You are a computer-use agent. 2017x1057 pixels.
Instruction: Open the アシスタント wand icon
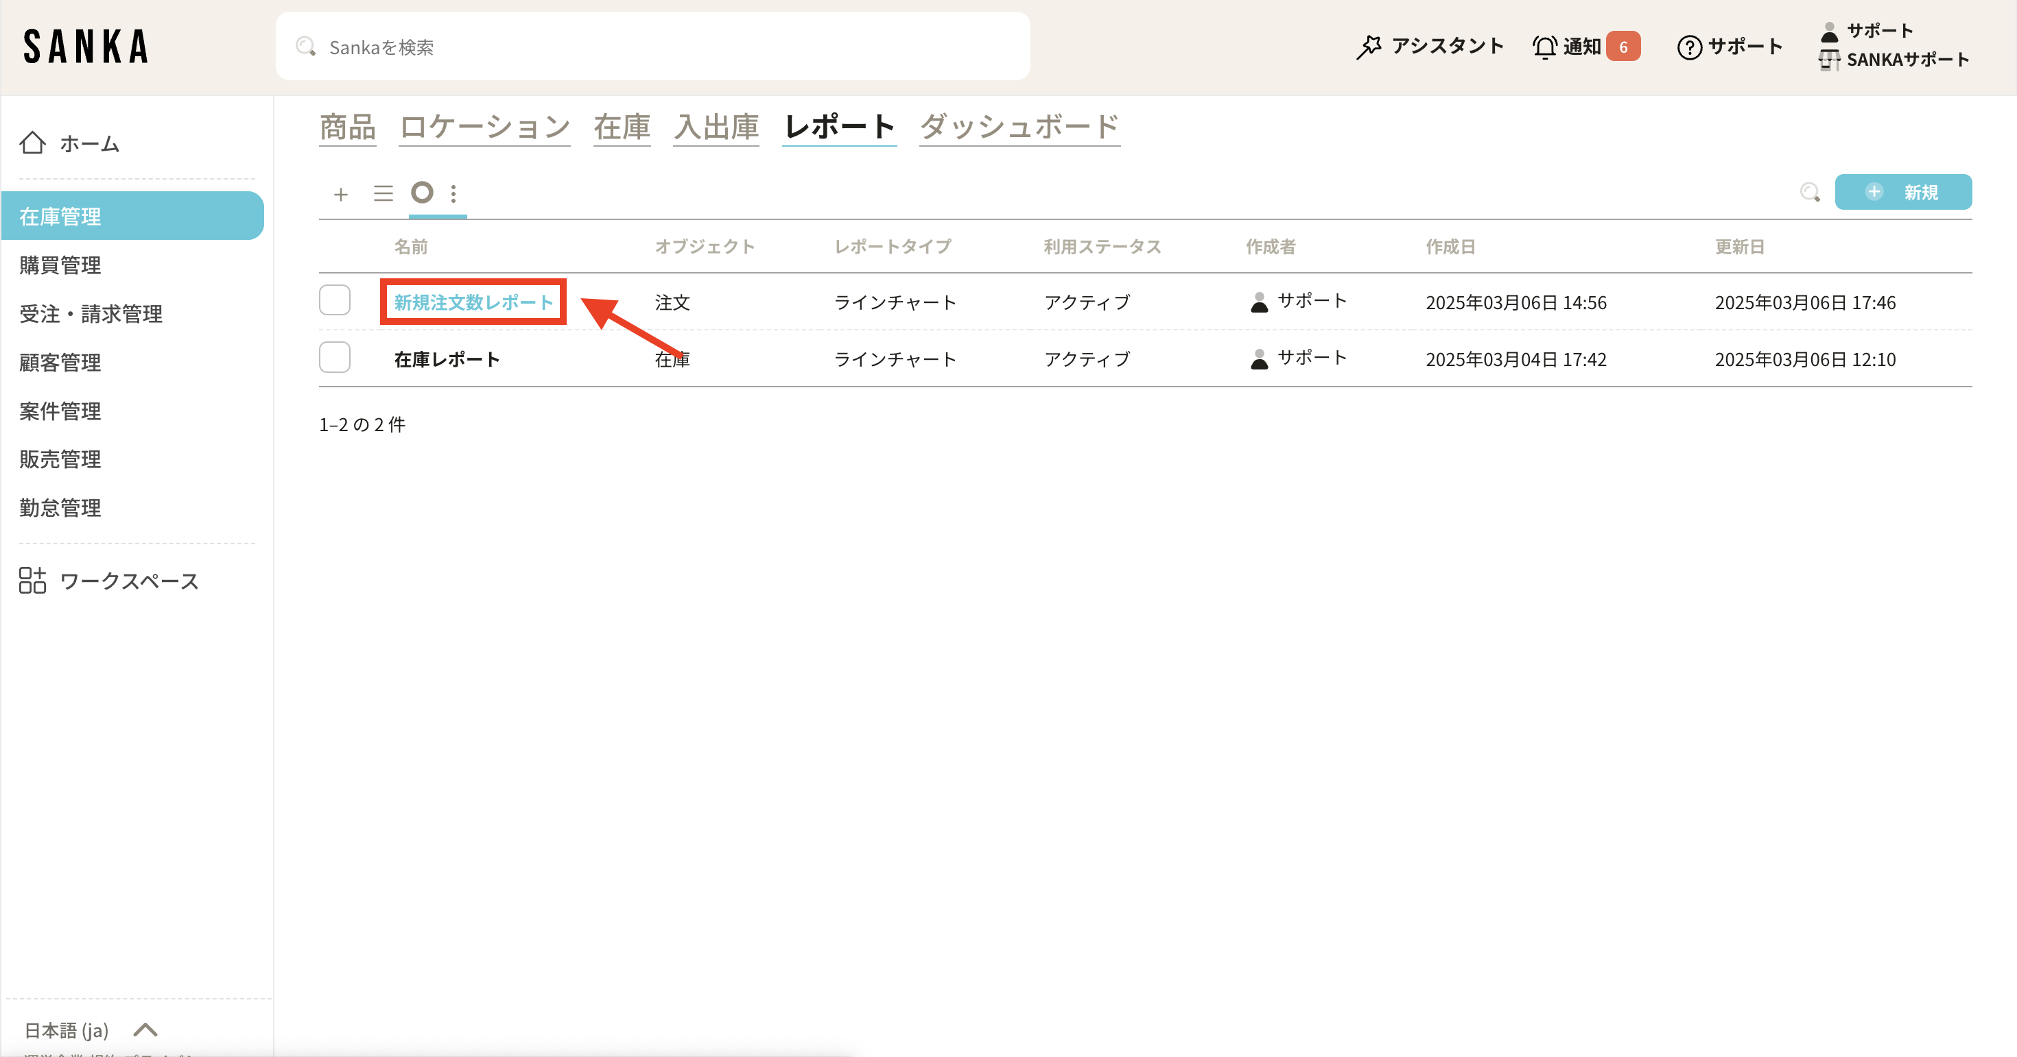1369,47
